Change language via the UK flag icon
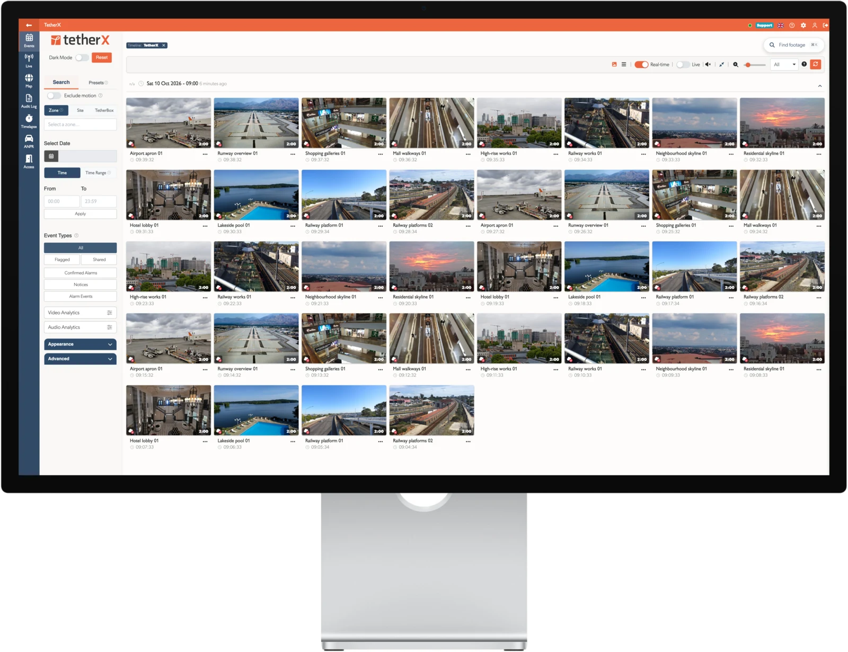The image size is (848, 652). tap(781, 25)
